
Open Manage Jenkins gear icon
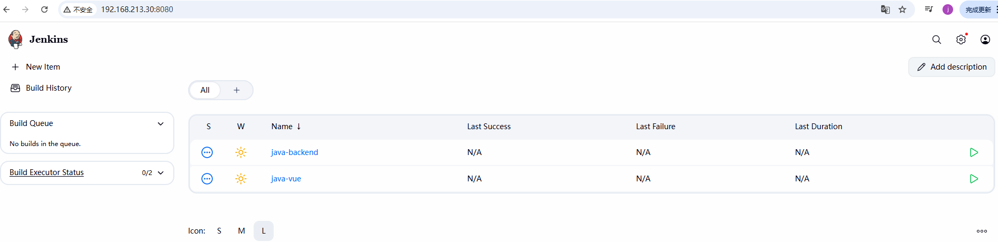(960, 40)
